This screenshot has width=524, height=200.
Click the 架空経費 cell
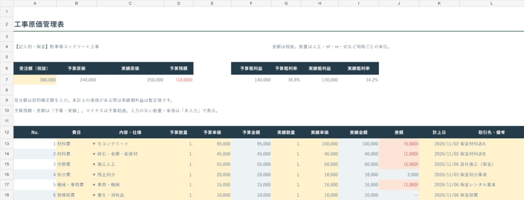click(x=492, y=195)
